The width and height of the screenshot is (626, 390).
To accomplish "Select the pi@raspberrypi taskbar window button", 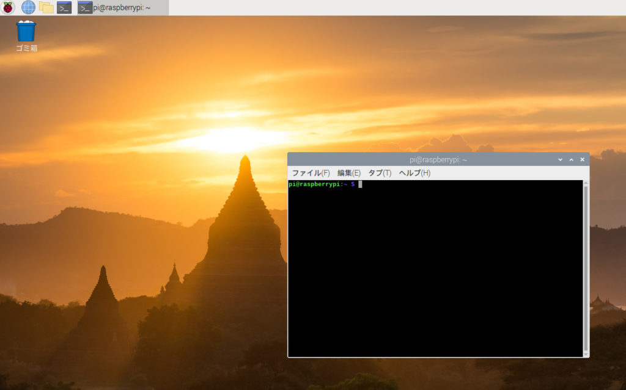I will point(122,7).
